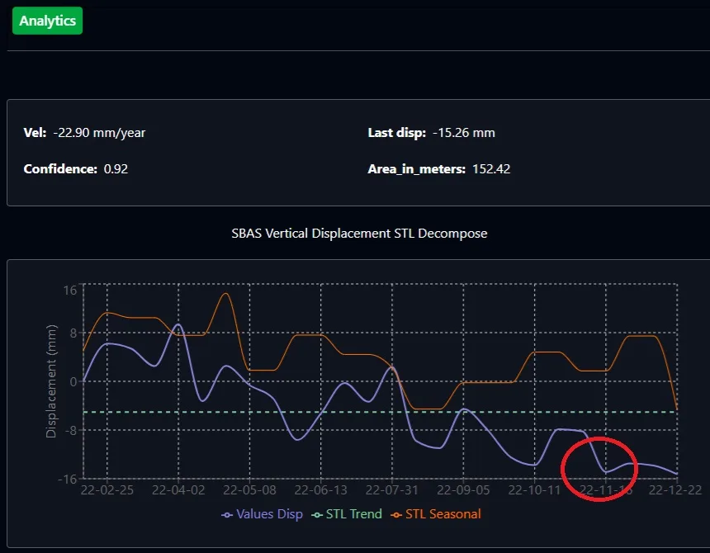Click the purple Values Disp legend marker icon
Viewport: 710px width, 553px height.
click(x=227, y=515)
